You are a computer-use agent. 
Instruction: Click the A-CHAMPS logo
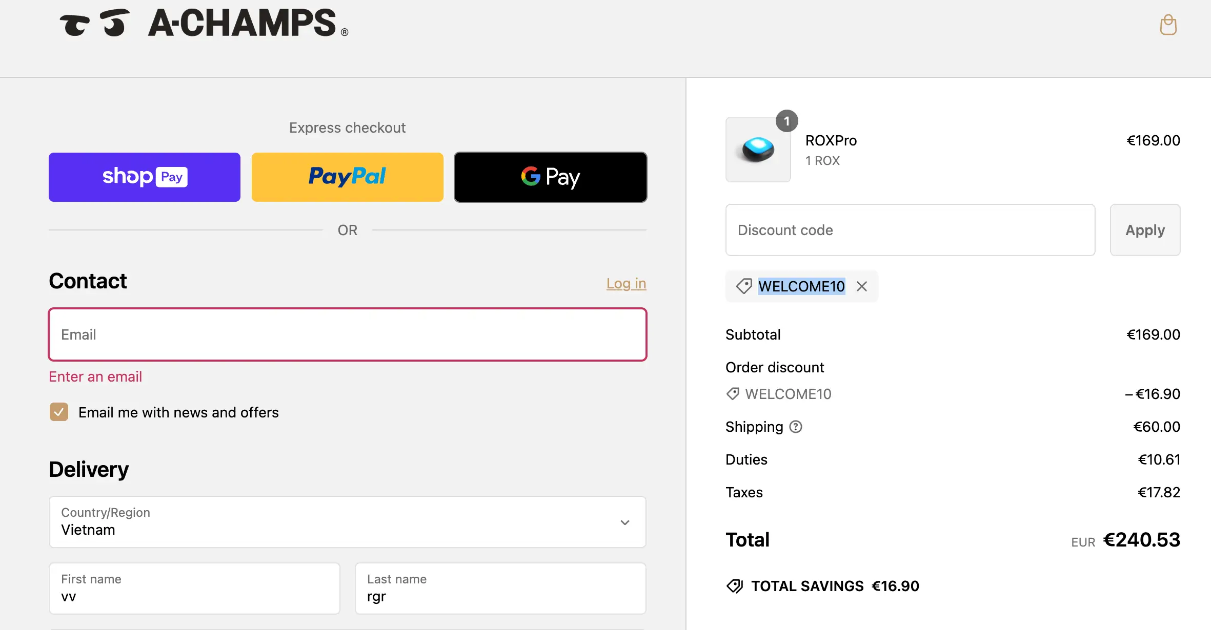click(x=204, y=23)
